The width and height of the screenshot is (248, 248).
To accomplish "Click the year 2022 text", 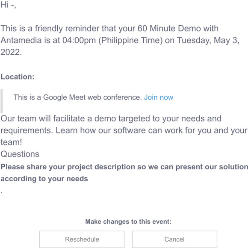I will (x=11, y=52).
